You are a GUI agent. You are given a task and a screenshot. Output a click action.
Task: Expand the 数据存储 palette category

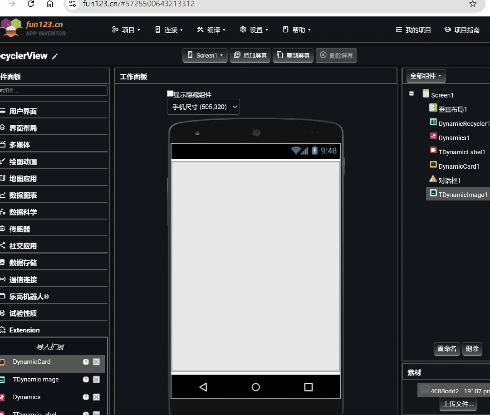54,263
